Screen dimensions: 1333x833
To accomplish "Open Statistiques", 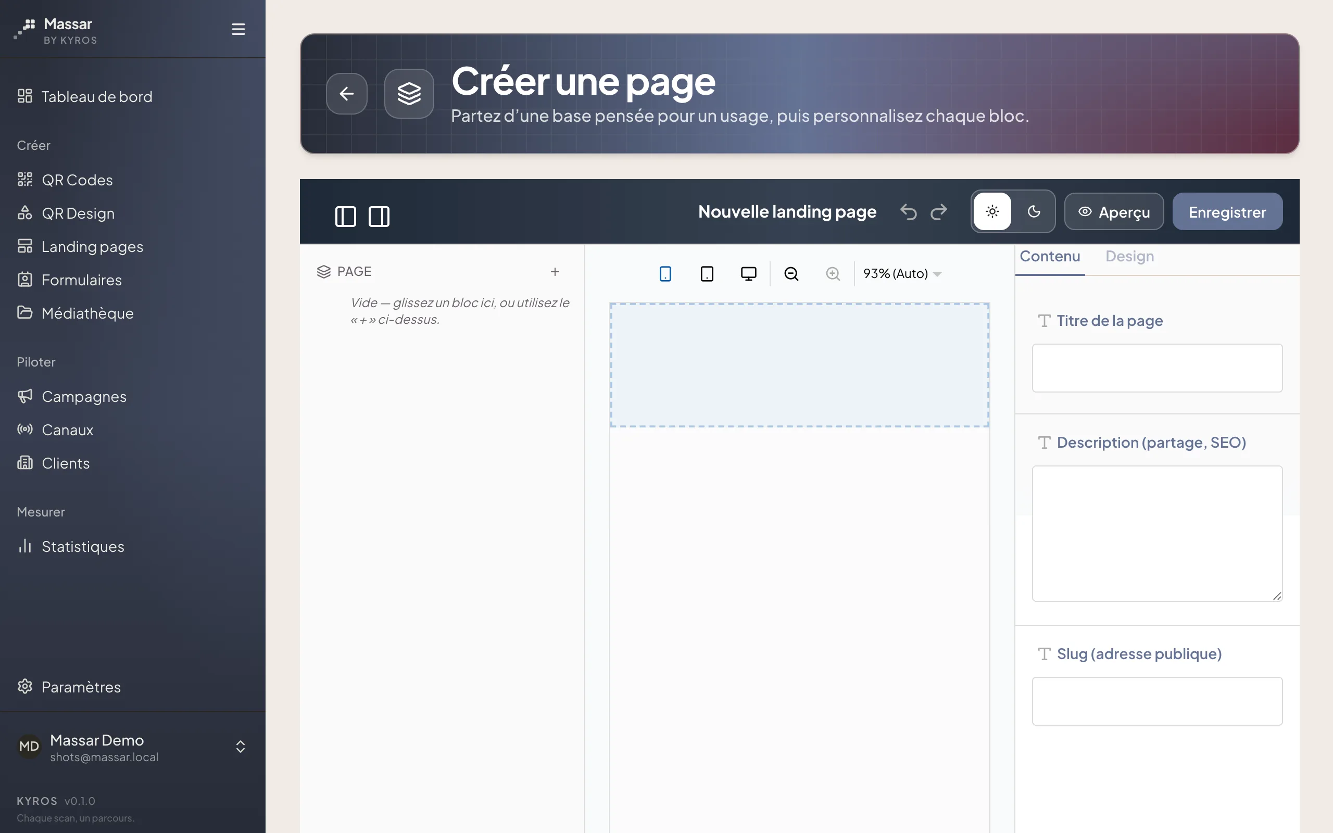I will [x=132, y=547].
